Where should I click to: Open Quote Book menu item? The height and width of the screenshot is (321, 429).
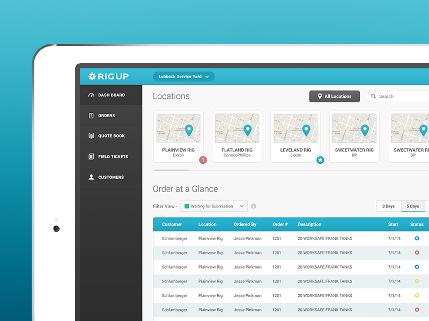tap(111, 136)
